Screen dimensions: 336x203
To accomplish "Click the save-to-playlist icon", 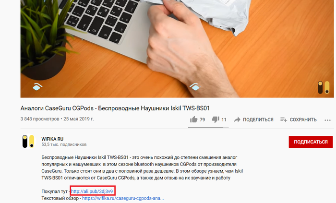I will (284, 119).
